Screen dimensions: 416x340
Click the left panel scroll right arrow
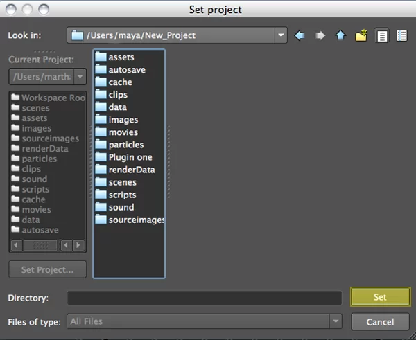[x=78, y=245]
